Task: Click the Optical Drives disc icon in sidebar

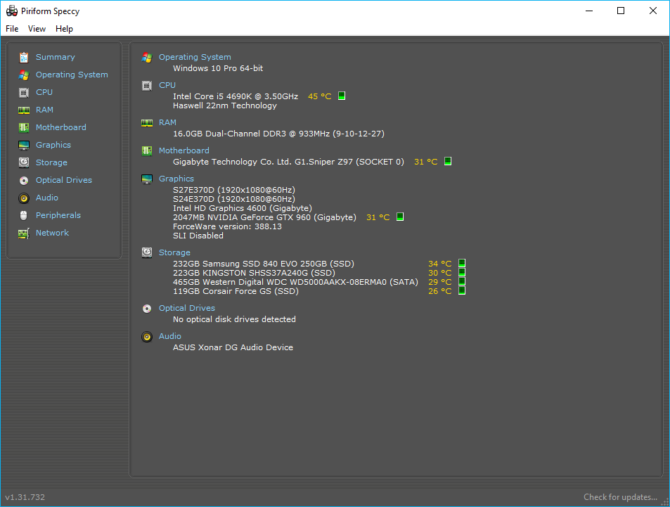Action: (24, 181)
